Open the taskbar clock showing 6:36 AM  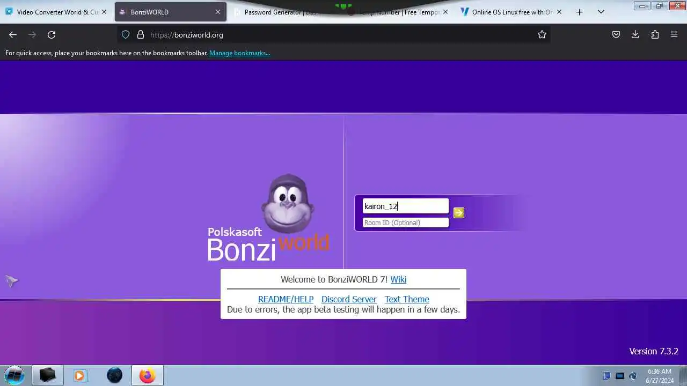[660, 375]
